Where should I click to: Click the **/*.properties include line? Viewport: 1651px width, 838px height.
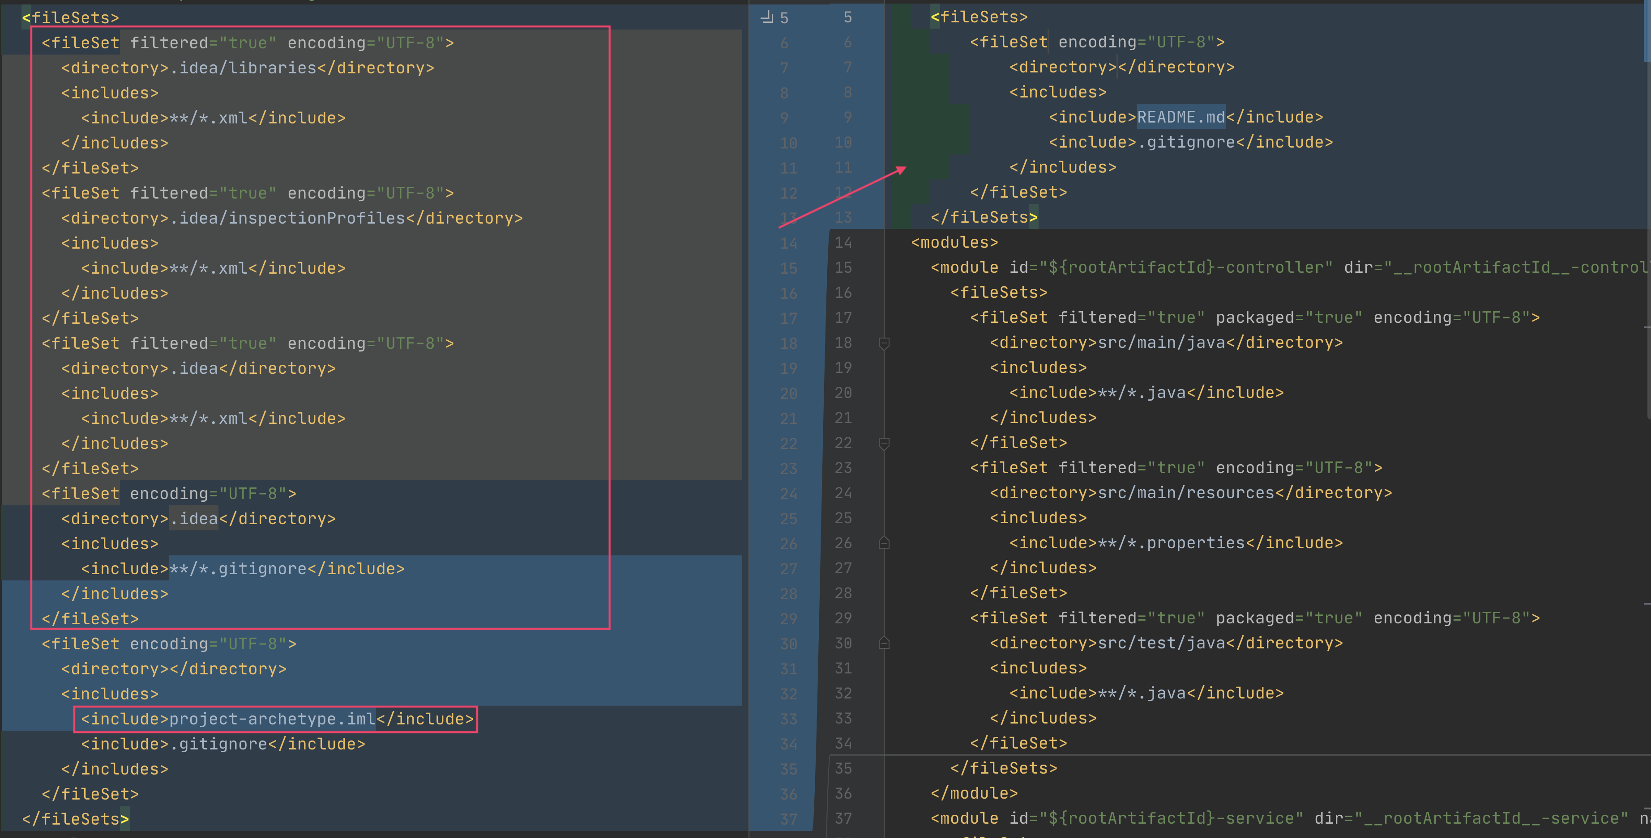click(1176, 543)
